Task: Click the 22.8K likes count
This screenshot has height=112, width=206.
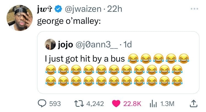Action: (132, 104)
